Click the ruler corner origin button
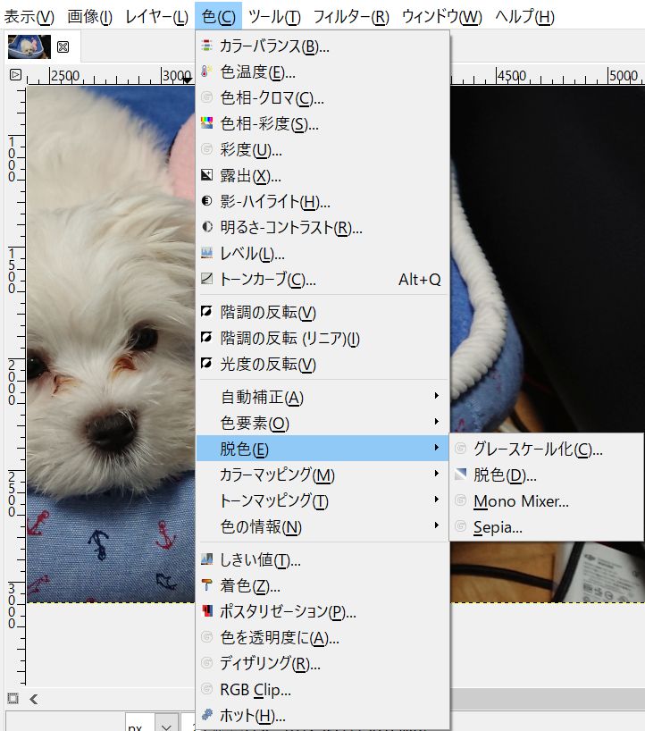Image resolution: width=645 pixels, height=731 pixels. 15,74
